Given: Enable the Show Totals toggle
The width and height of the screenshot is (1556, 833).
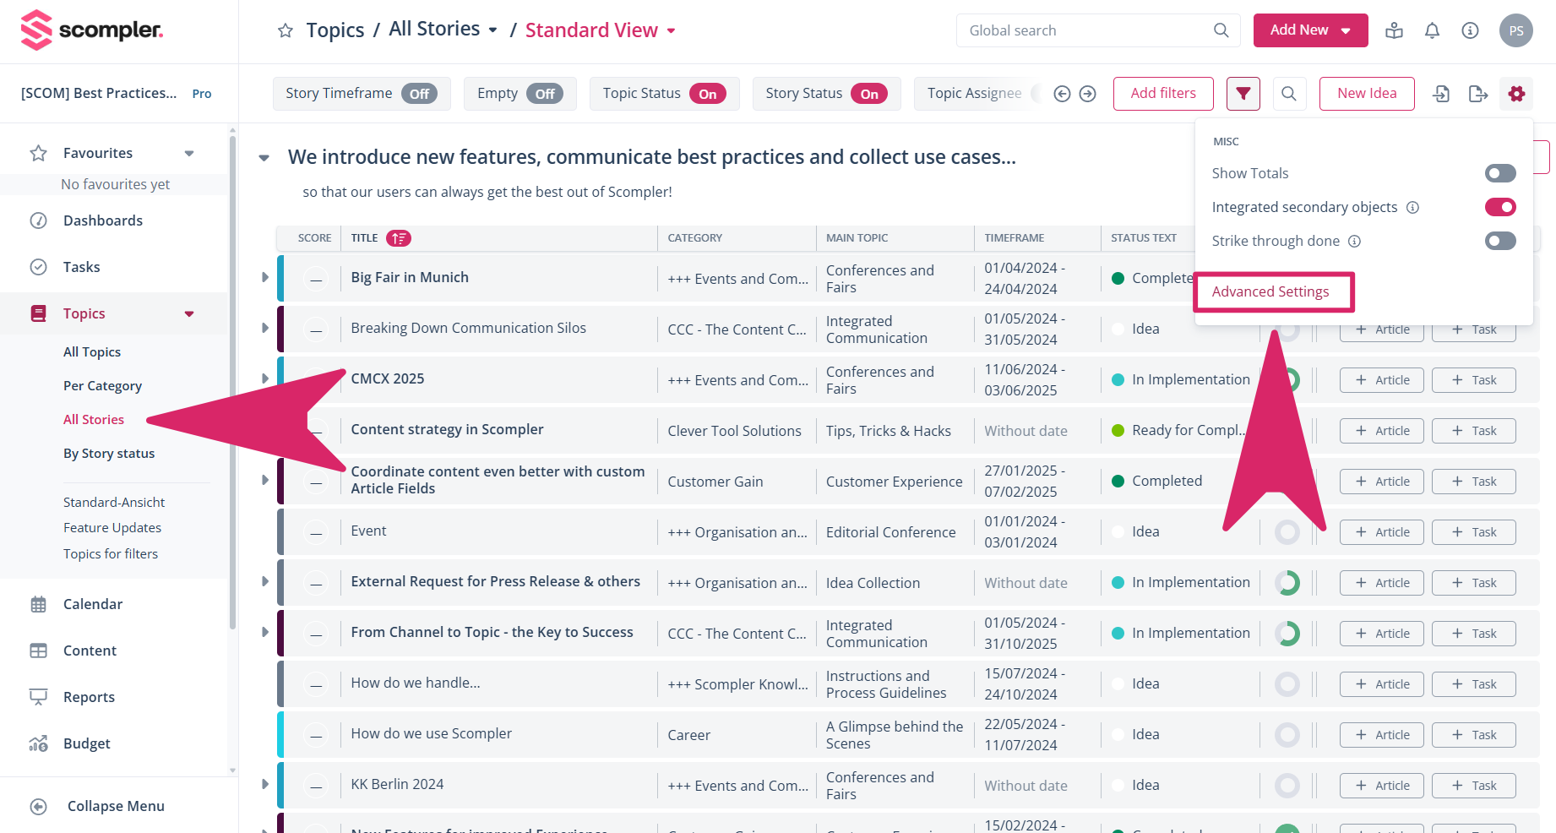Looking at the screenshot, I should tap(1499, 173).
